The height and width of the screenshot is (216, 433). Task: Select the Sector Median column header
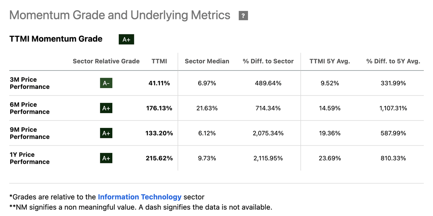point(207,61)
